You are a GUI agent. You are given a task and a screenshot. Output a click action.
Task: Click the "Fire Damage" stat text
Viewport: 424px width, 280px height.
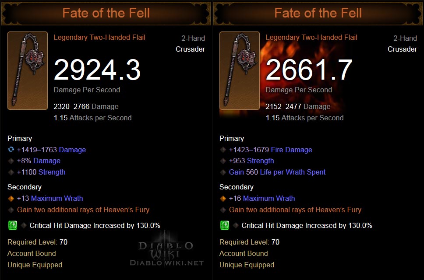pyautogui.click(x=291, y=150)
